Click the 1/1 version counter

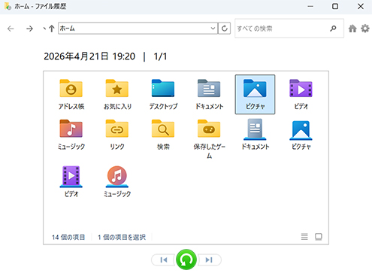click(x=160, y=56)
